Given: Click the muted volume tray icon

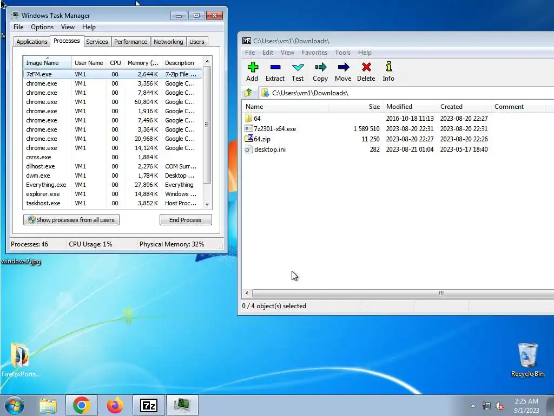Looking at the screenshot, I should click(499, 406).
